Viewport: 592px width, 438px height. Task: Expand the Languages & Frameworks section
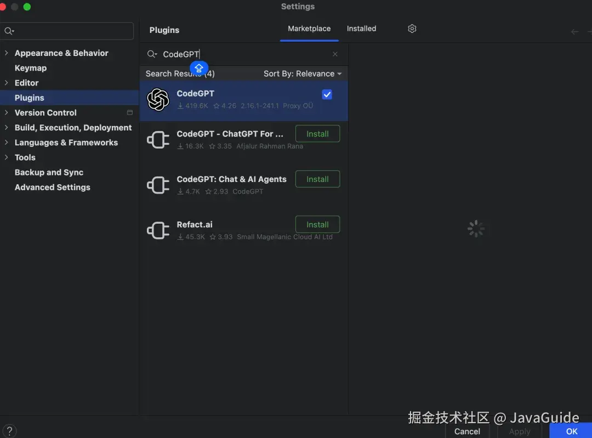6,143
